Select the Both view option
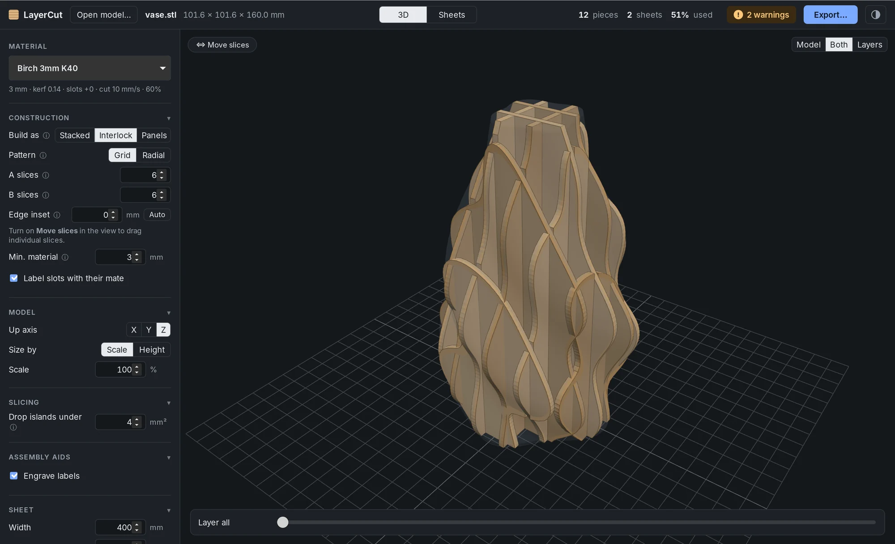The width and height of the screenshot is (895, 544). pyautogui.click(x=839, y=45)
